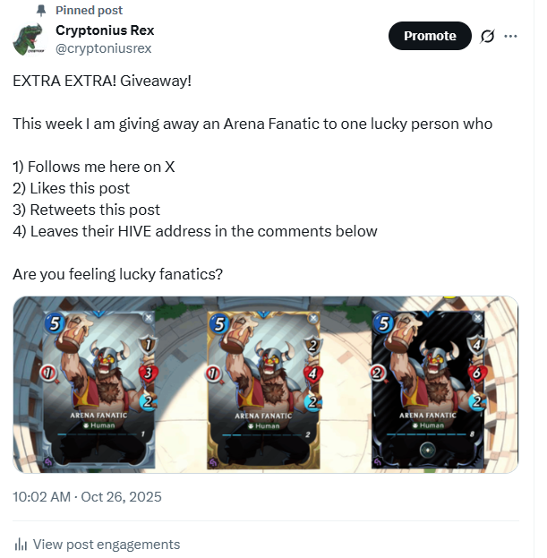Click the "Leaves their HIVE address" line
The height and width of the screenshot is (558, 547).
point(194,231)
